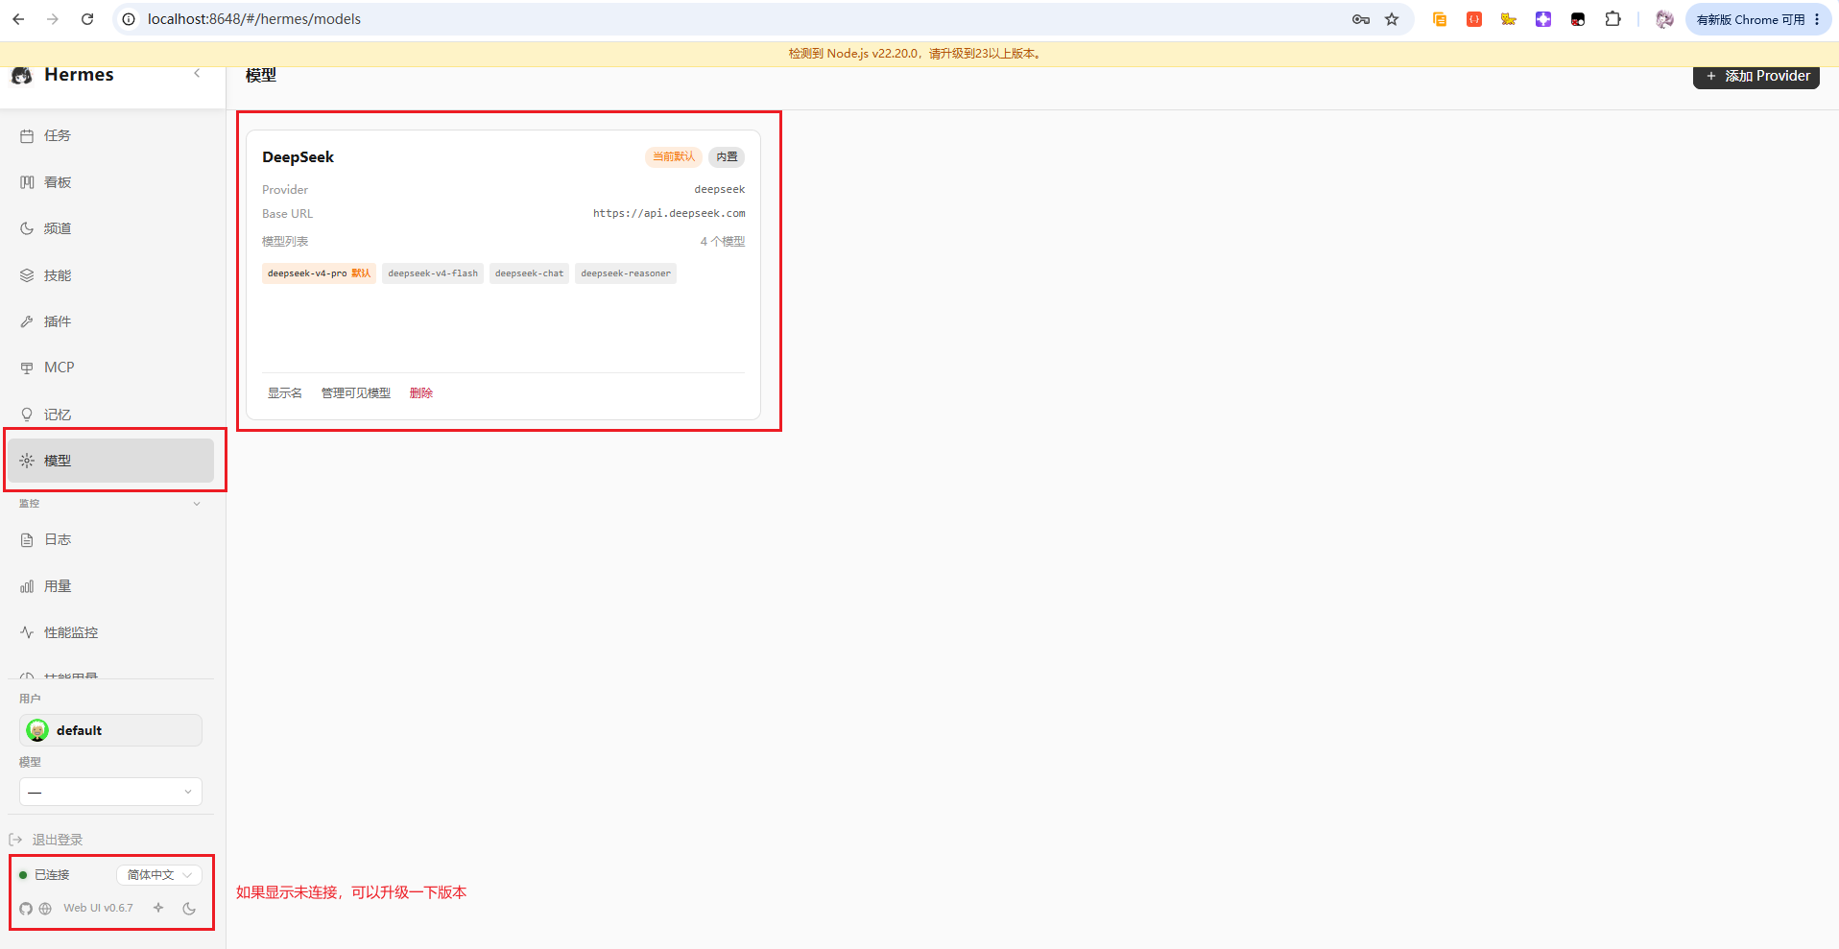Click the 内置 badge on DeepSeek card
The width and height of the screenshot is (1839, 949).
727,156
